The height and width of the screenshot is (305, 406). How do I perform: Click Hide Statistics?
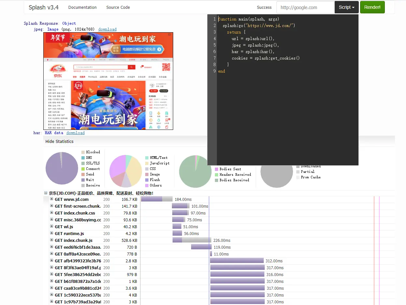(x=60, y=141)
